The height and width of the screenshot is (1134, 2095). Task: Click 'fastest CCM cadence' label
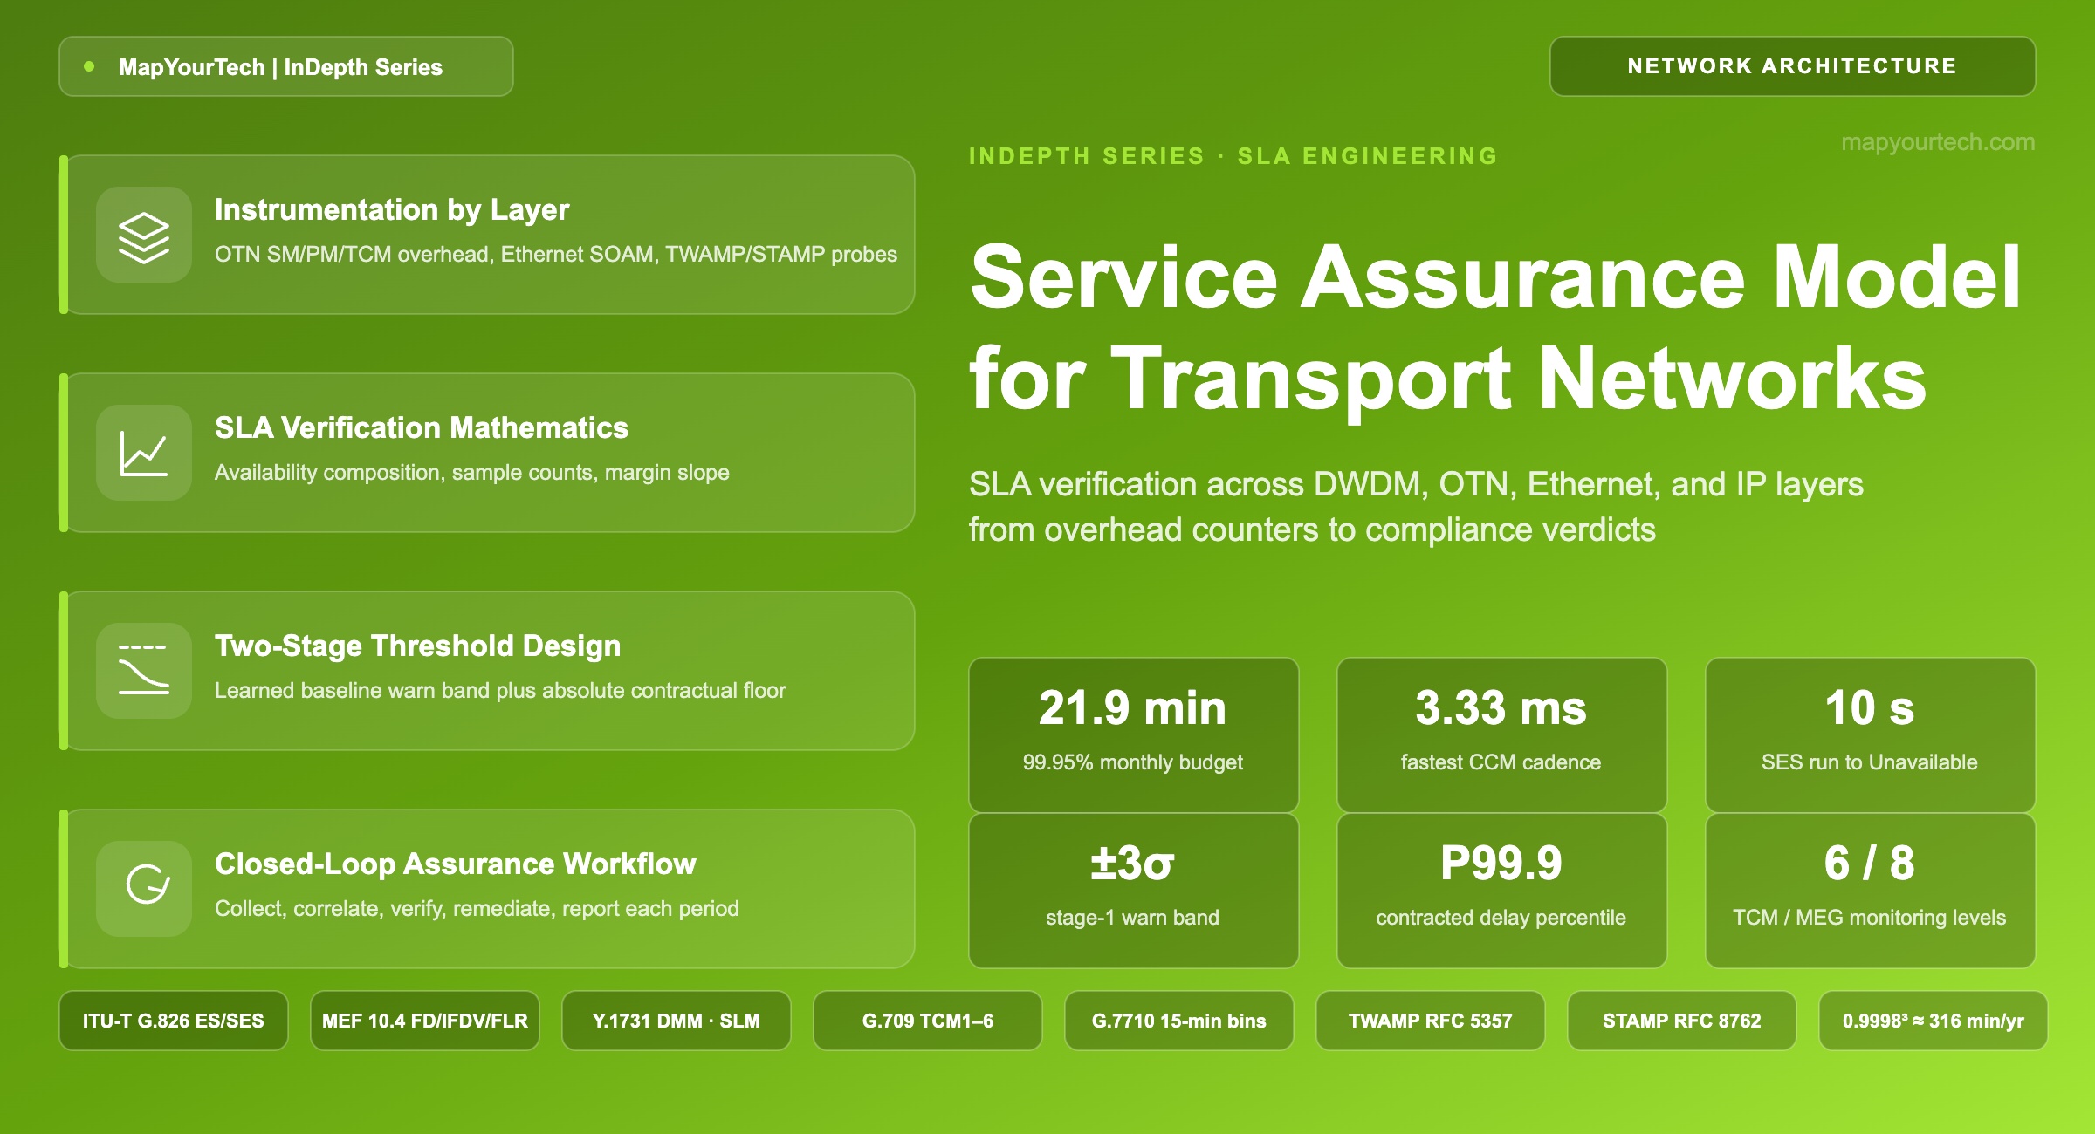click(1501, 762)
